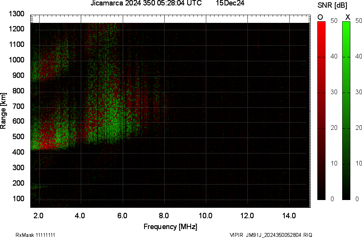The image size is (362, 238).
Task: Click the 8.0 frequency tick label
Action: click(164, 216)
